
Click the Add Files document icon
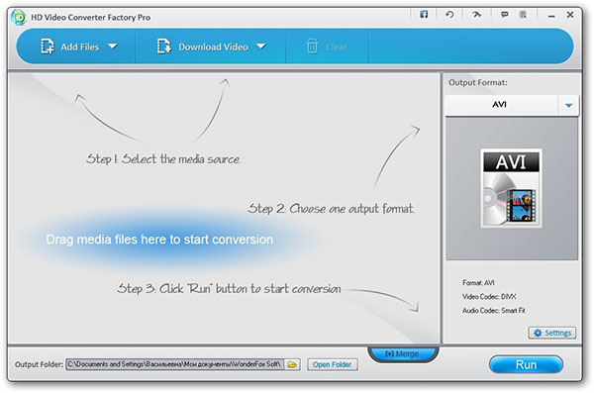click(48, 47)
